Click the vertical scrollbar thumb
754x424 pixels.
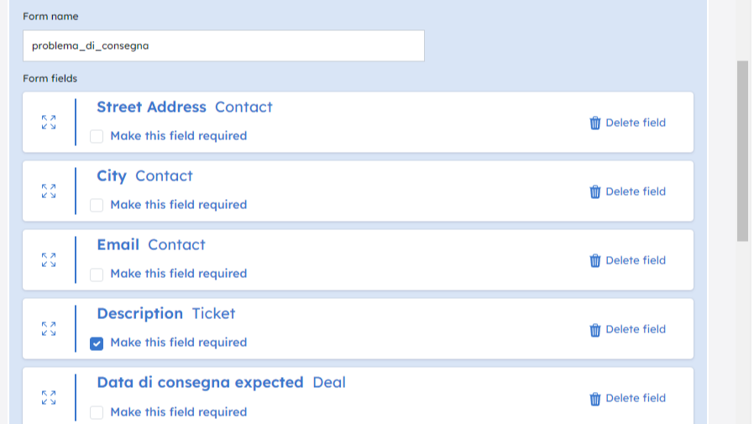pos(742,151)
